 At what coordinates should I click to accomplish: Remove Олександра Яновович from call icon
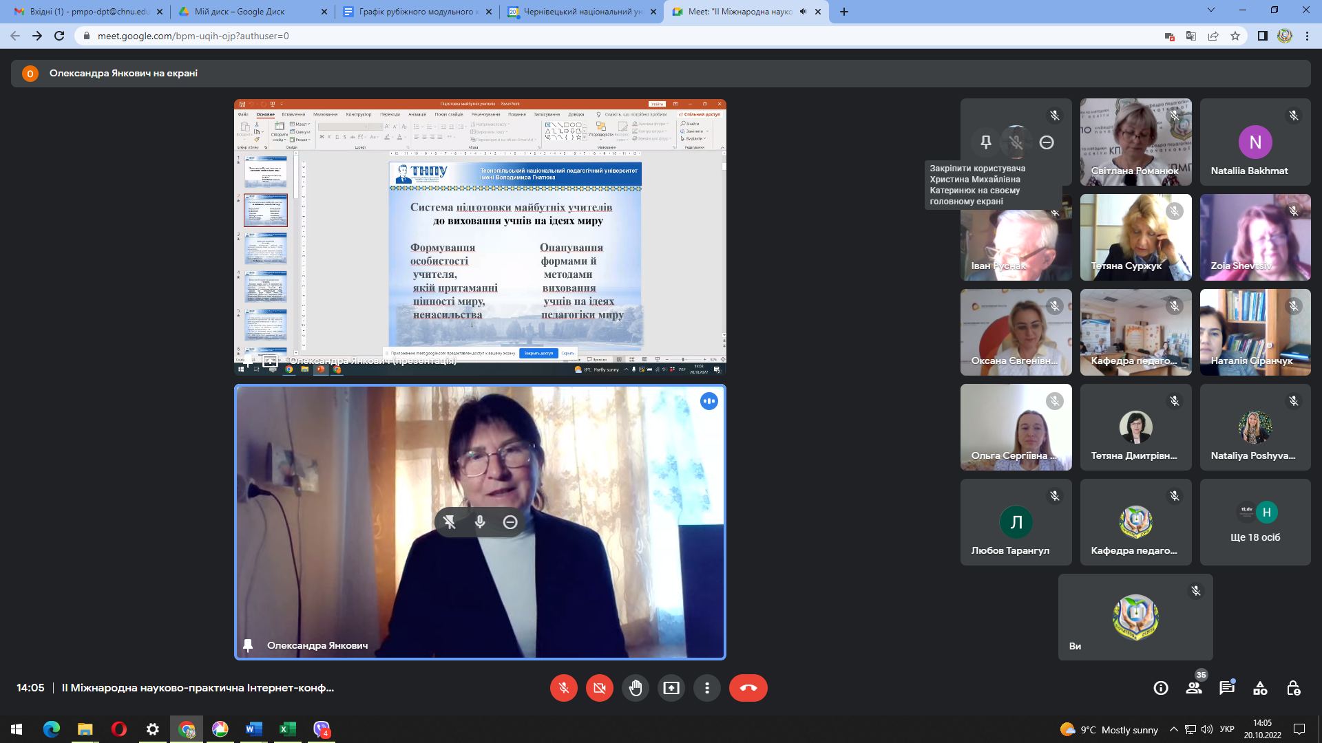[510, 522]
